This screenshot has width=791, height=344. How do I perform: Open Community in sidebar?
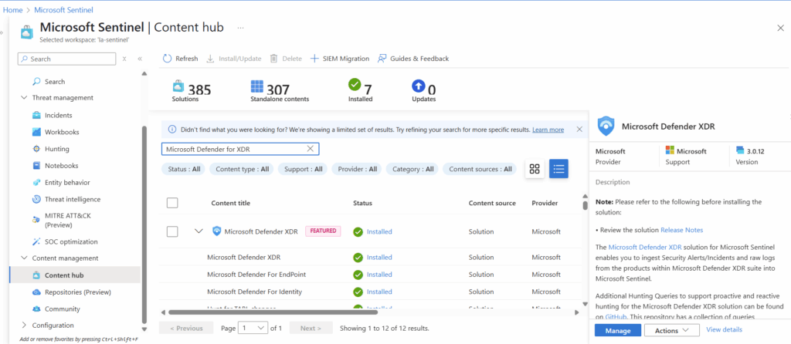(x=62, y=309)
